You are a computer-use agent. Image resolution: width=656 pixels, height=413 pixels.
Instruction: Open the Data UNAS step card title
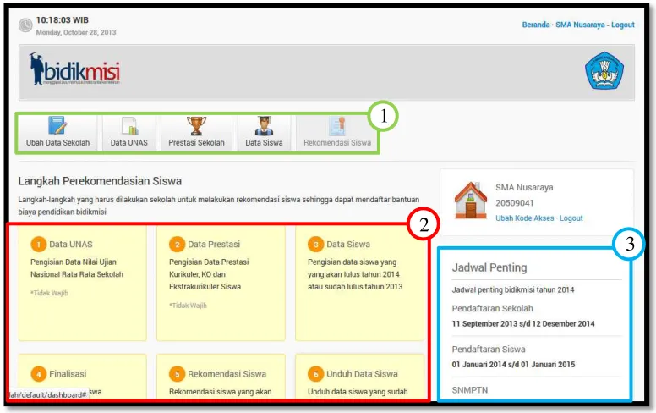(x=71, y=245)
